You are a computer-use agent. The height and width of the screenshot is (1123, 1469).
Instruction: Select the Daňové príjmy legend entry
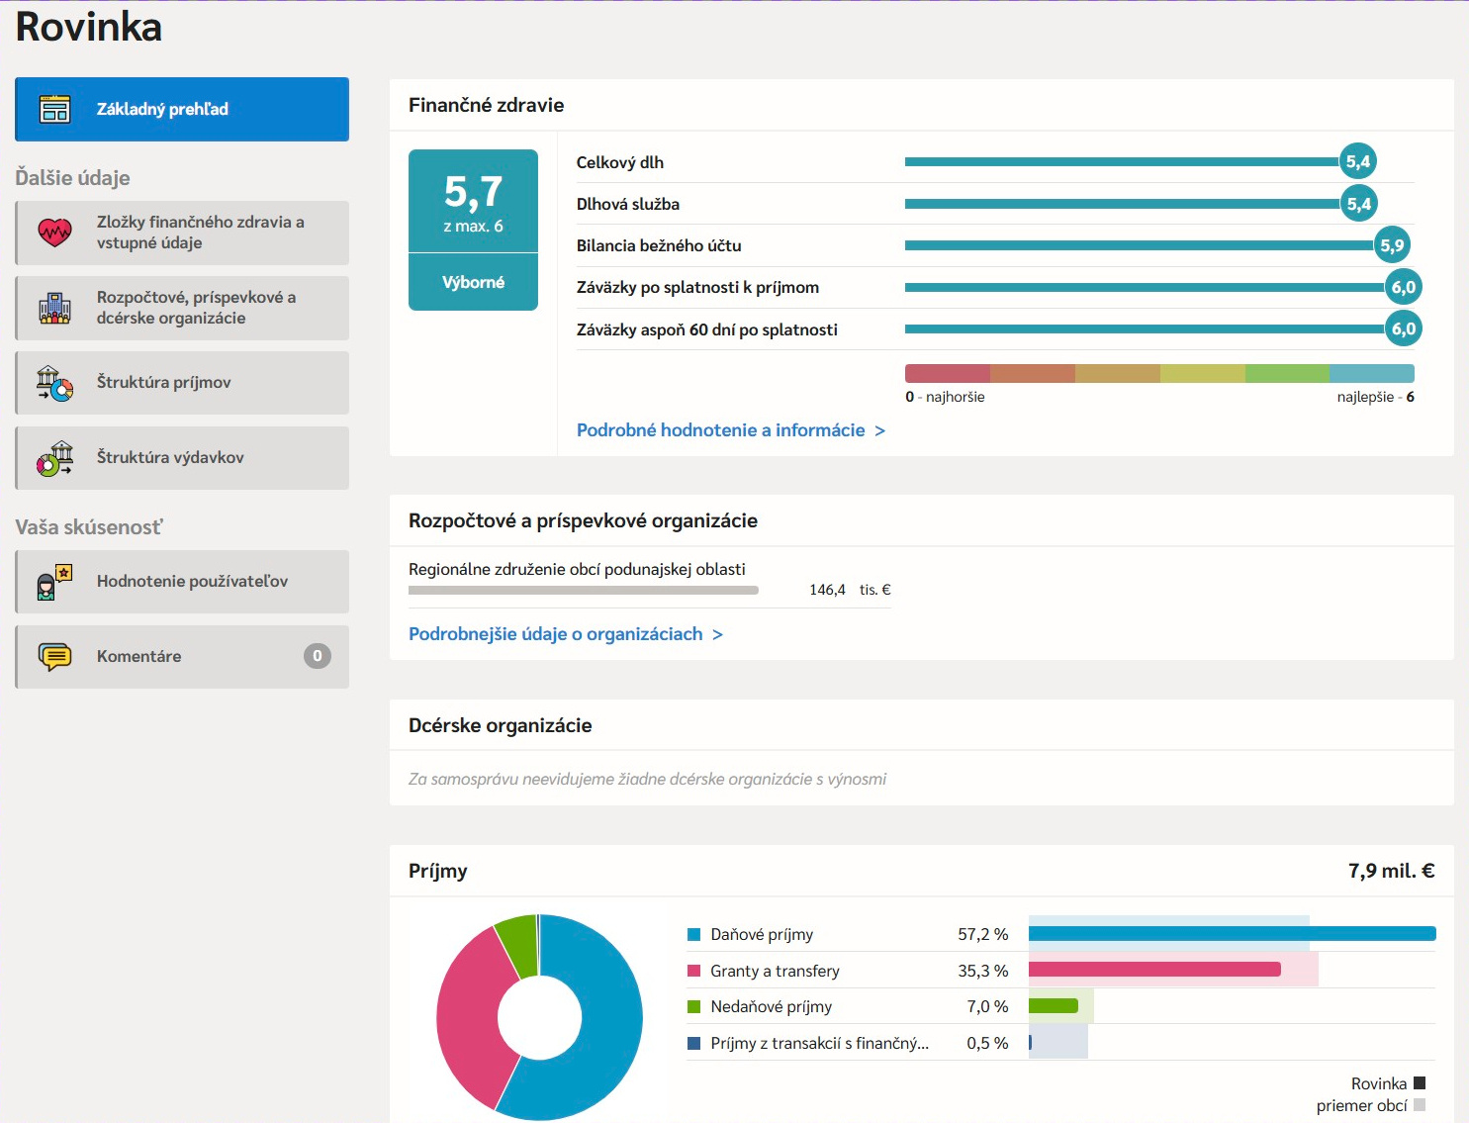761,935
